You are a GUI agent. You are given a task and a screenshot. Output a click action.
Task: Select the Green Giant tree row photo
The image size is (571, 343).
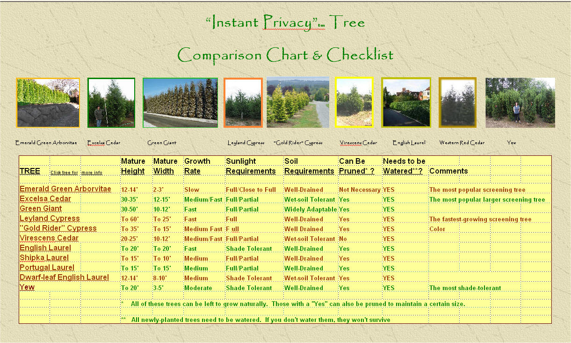pyautogui.click(x=181, y=102)
